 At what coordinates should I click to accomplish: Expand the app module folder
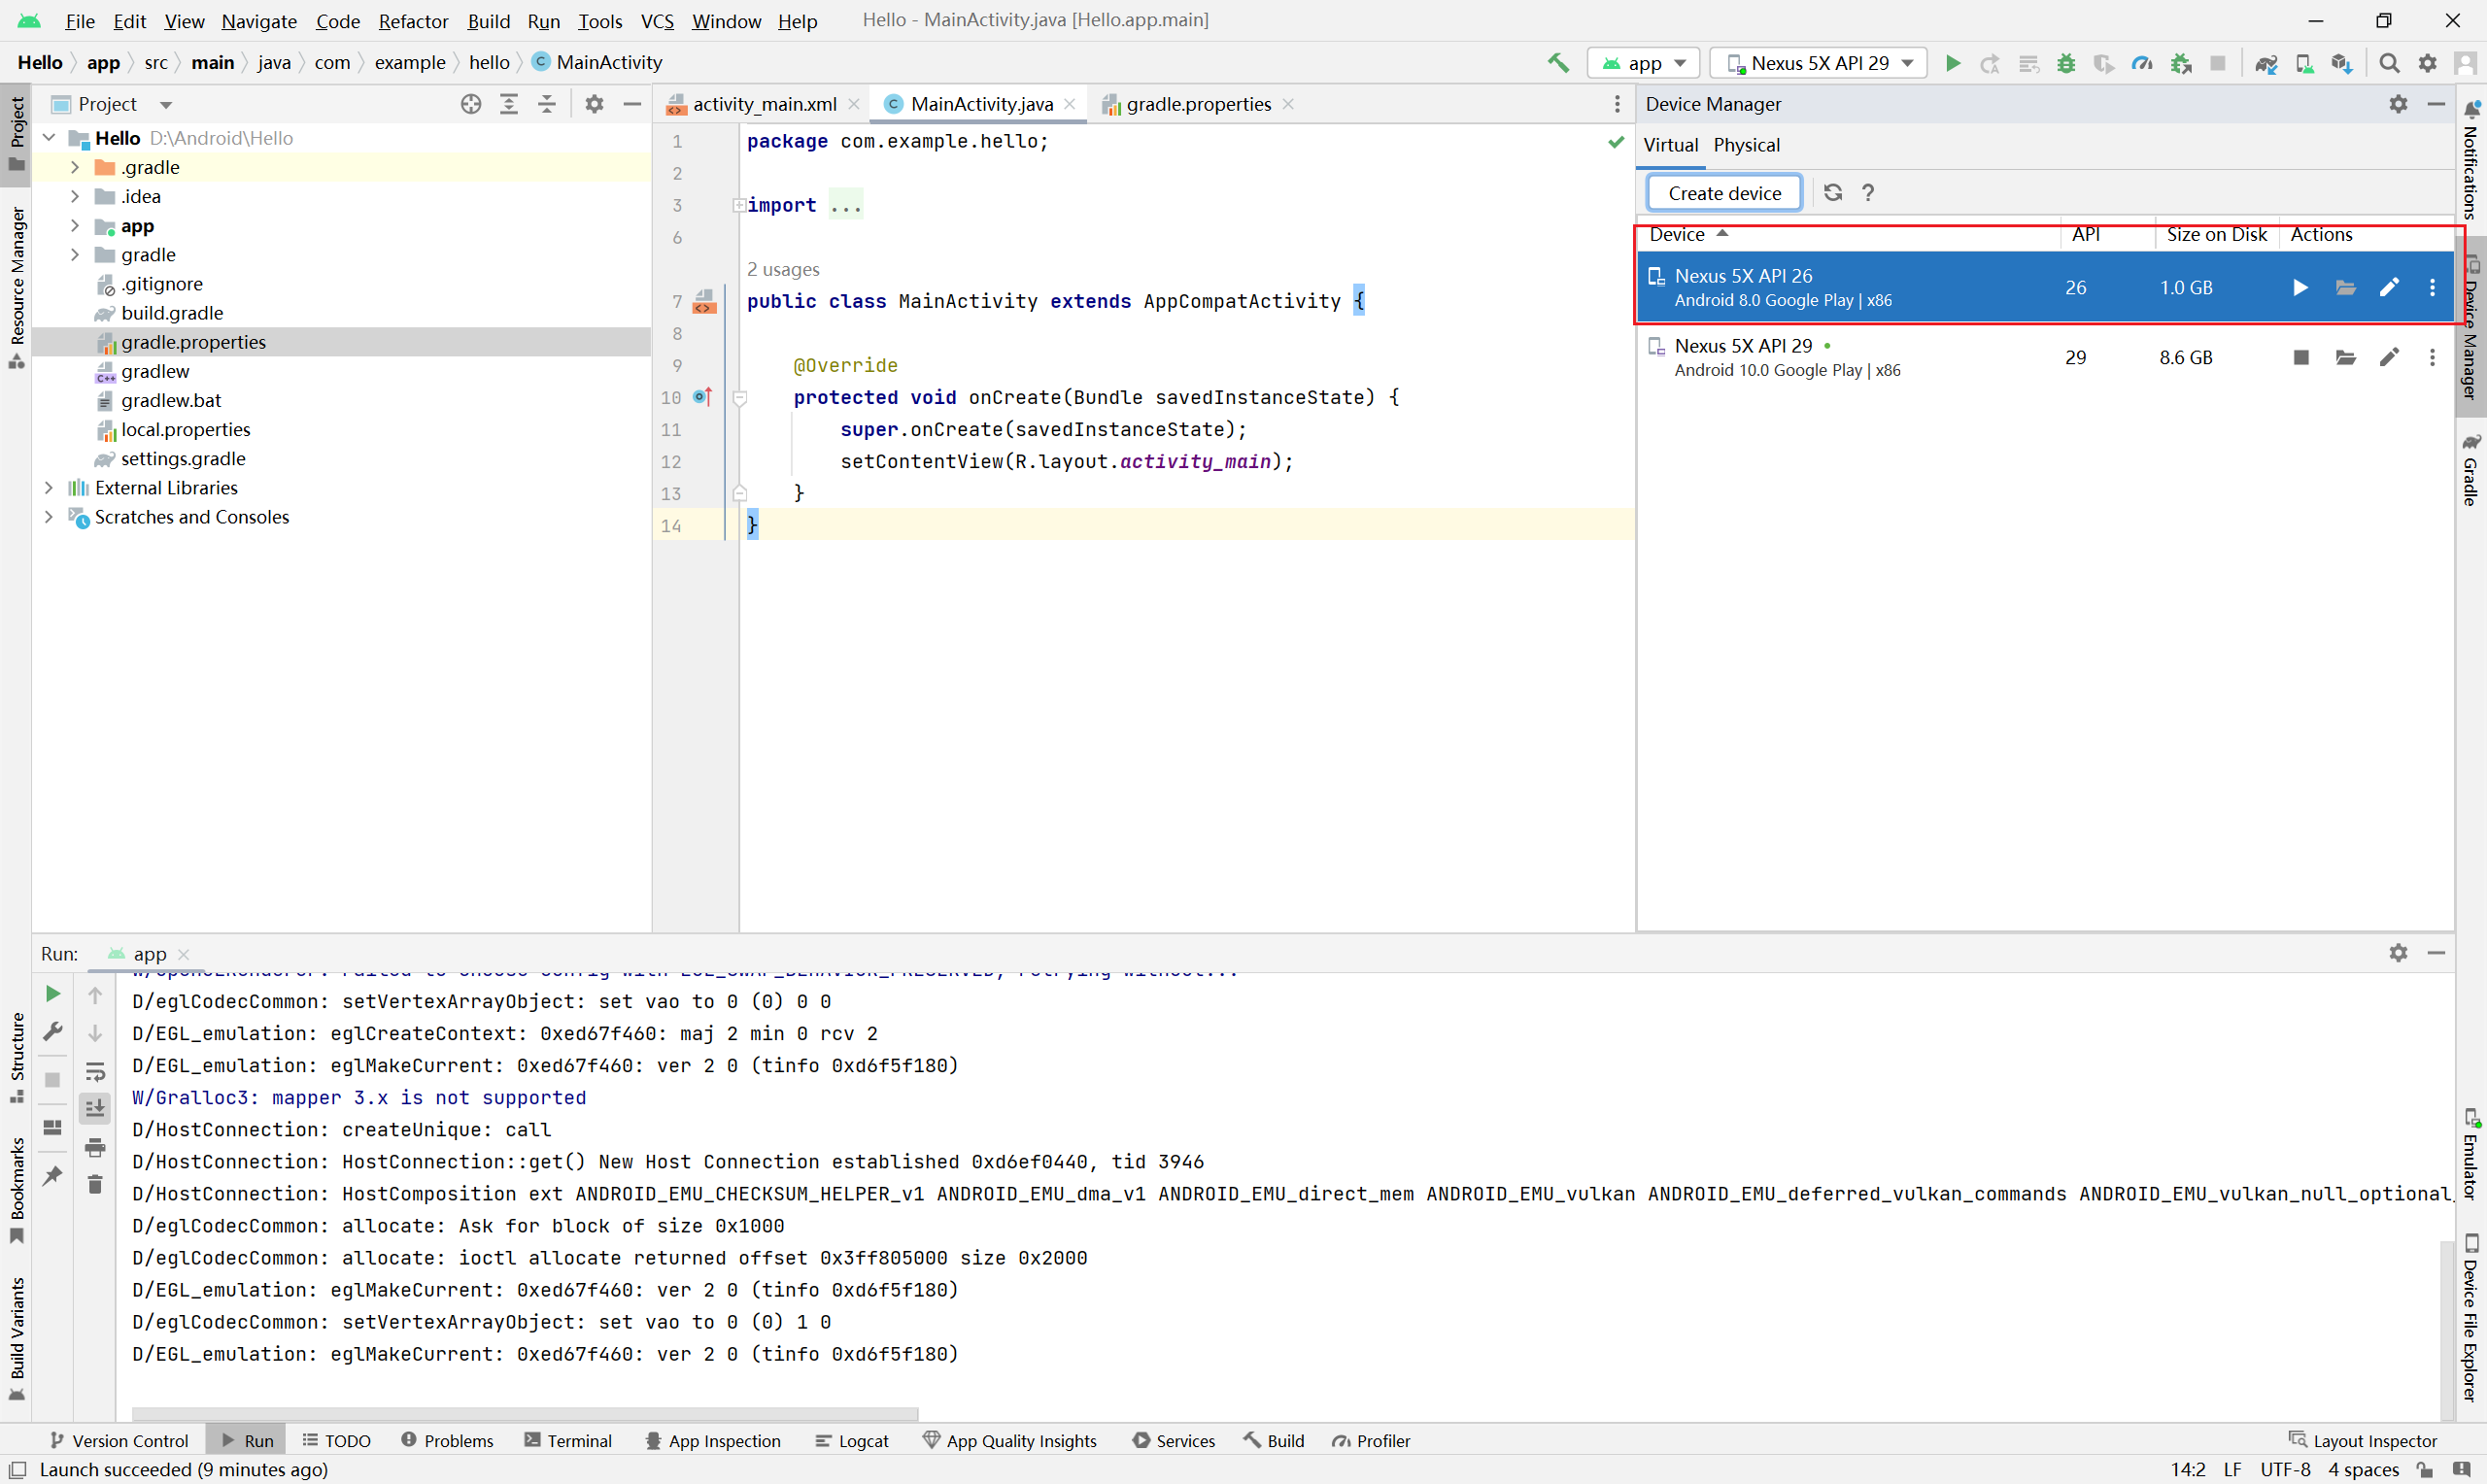tap(75, 225)
